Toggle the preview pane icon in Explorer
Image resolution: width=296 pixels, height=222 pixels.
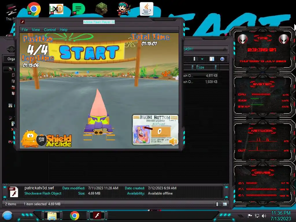[x=212, y=59]
